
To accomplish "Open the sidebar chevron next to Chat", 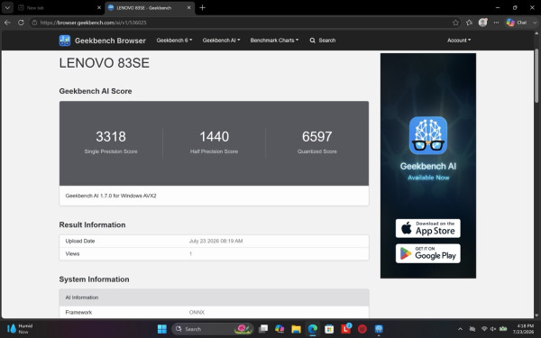I will 535,23.
